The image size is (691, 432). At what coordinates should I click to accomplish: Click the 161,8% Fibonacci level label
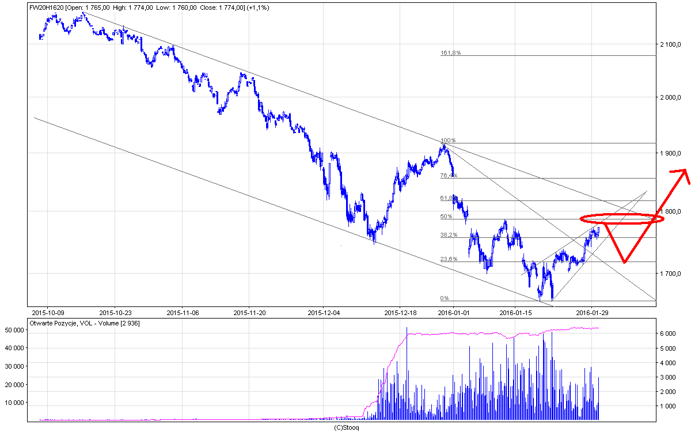point(451,53)
